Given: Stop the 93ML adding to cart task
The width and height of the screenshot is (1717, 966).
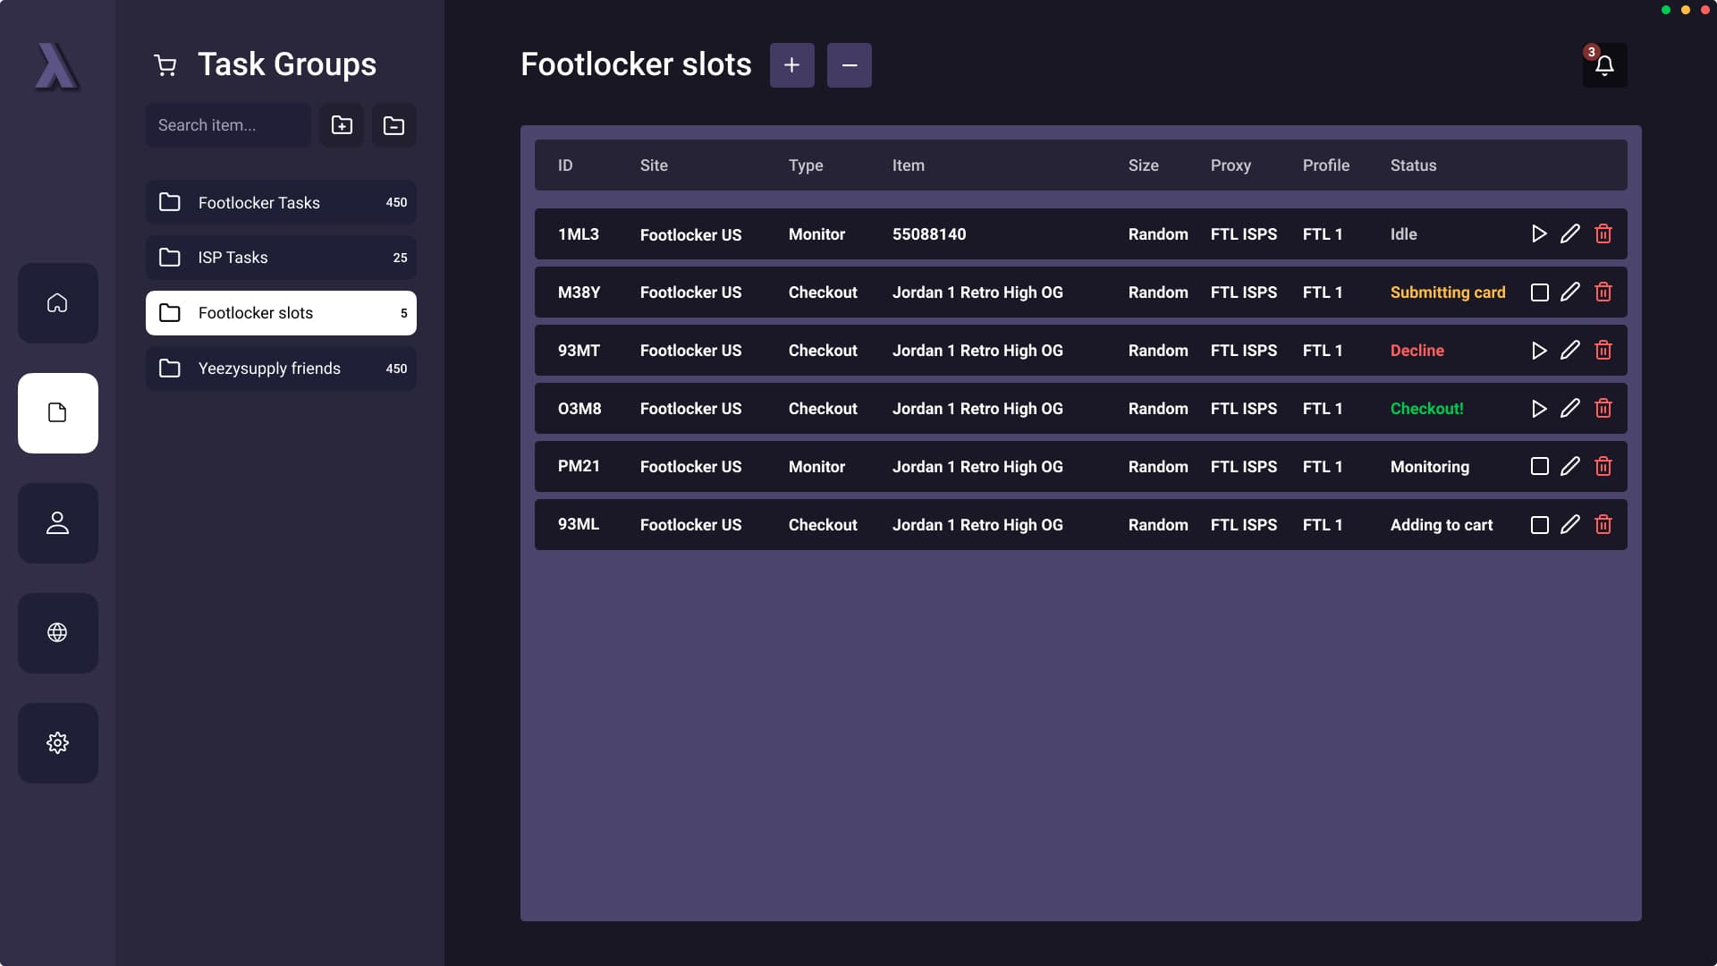Looking at the screenshot, I should point(1539,525).
